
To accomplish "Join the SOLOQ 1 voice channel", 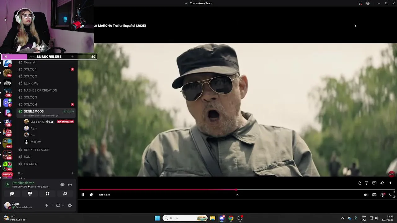I will point(46,69).
